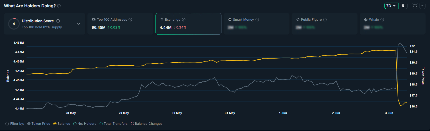Select the Top 100 Addresses card
This screenshot has height=131, width=430.
(120, 24)
